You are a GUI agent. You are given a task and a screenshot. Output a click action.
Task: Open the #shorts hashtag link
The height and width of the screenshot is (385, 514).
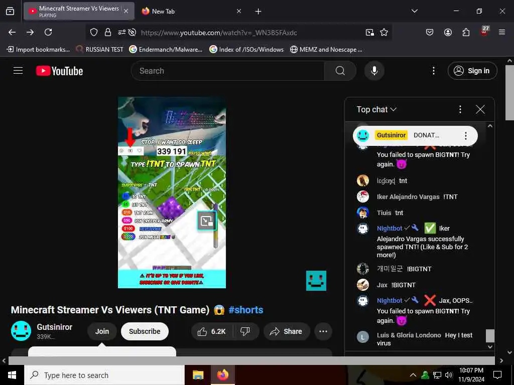[x=246, y=310]
